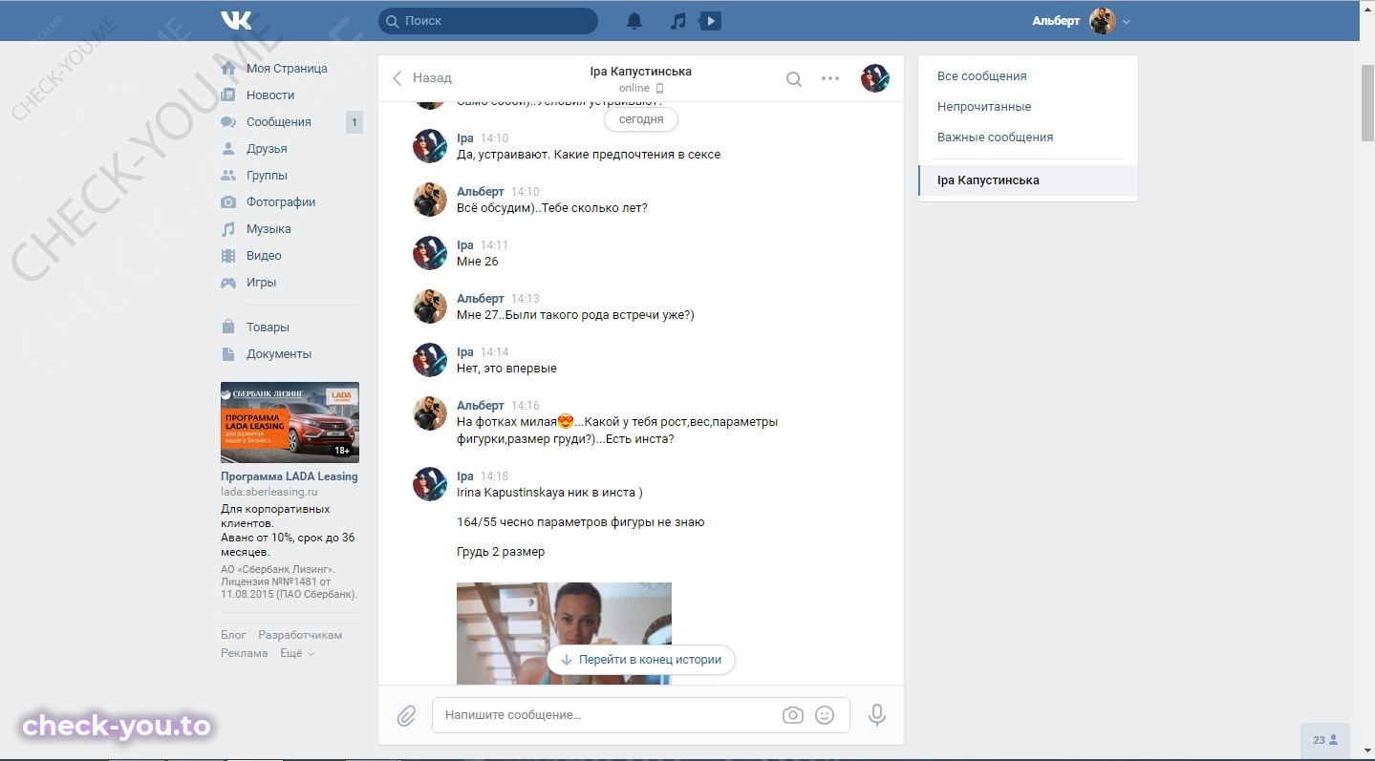Open Моя Страница in the sidebar
This screenshot has width=1375, height=761.
pos(287,69)
